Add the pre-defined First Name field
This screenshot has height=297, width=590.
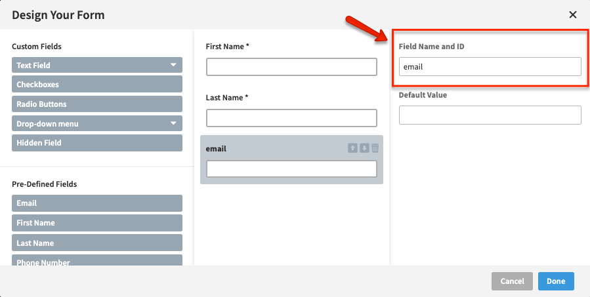pyautogui.click(x=96, y=223)
